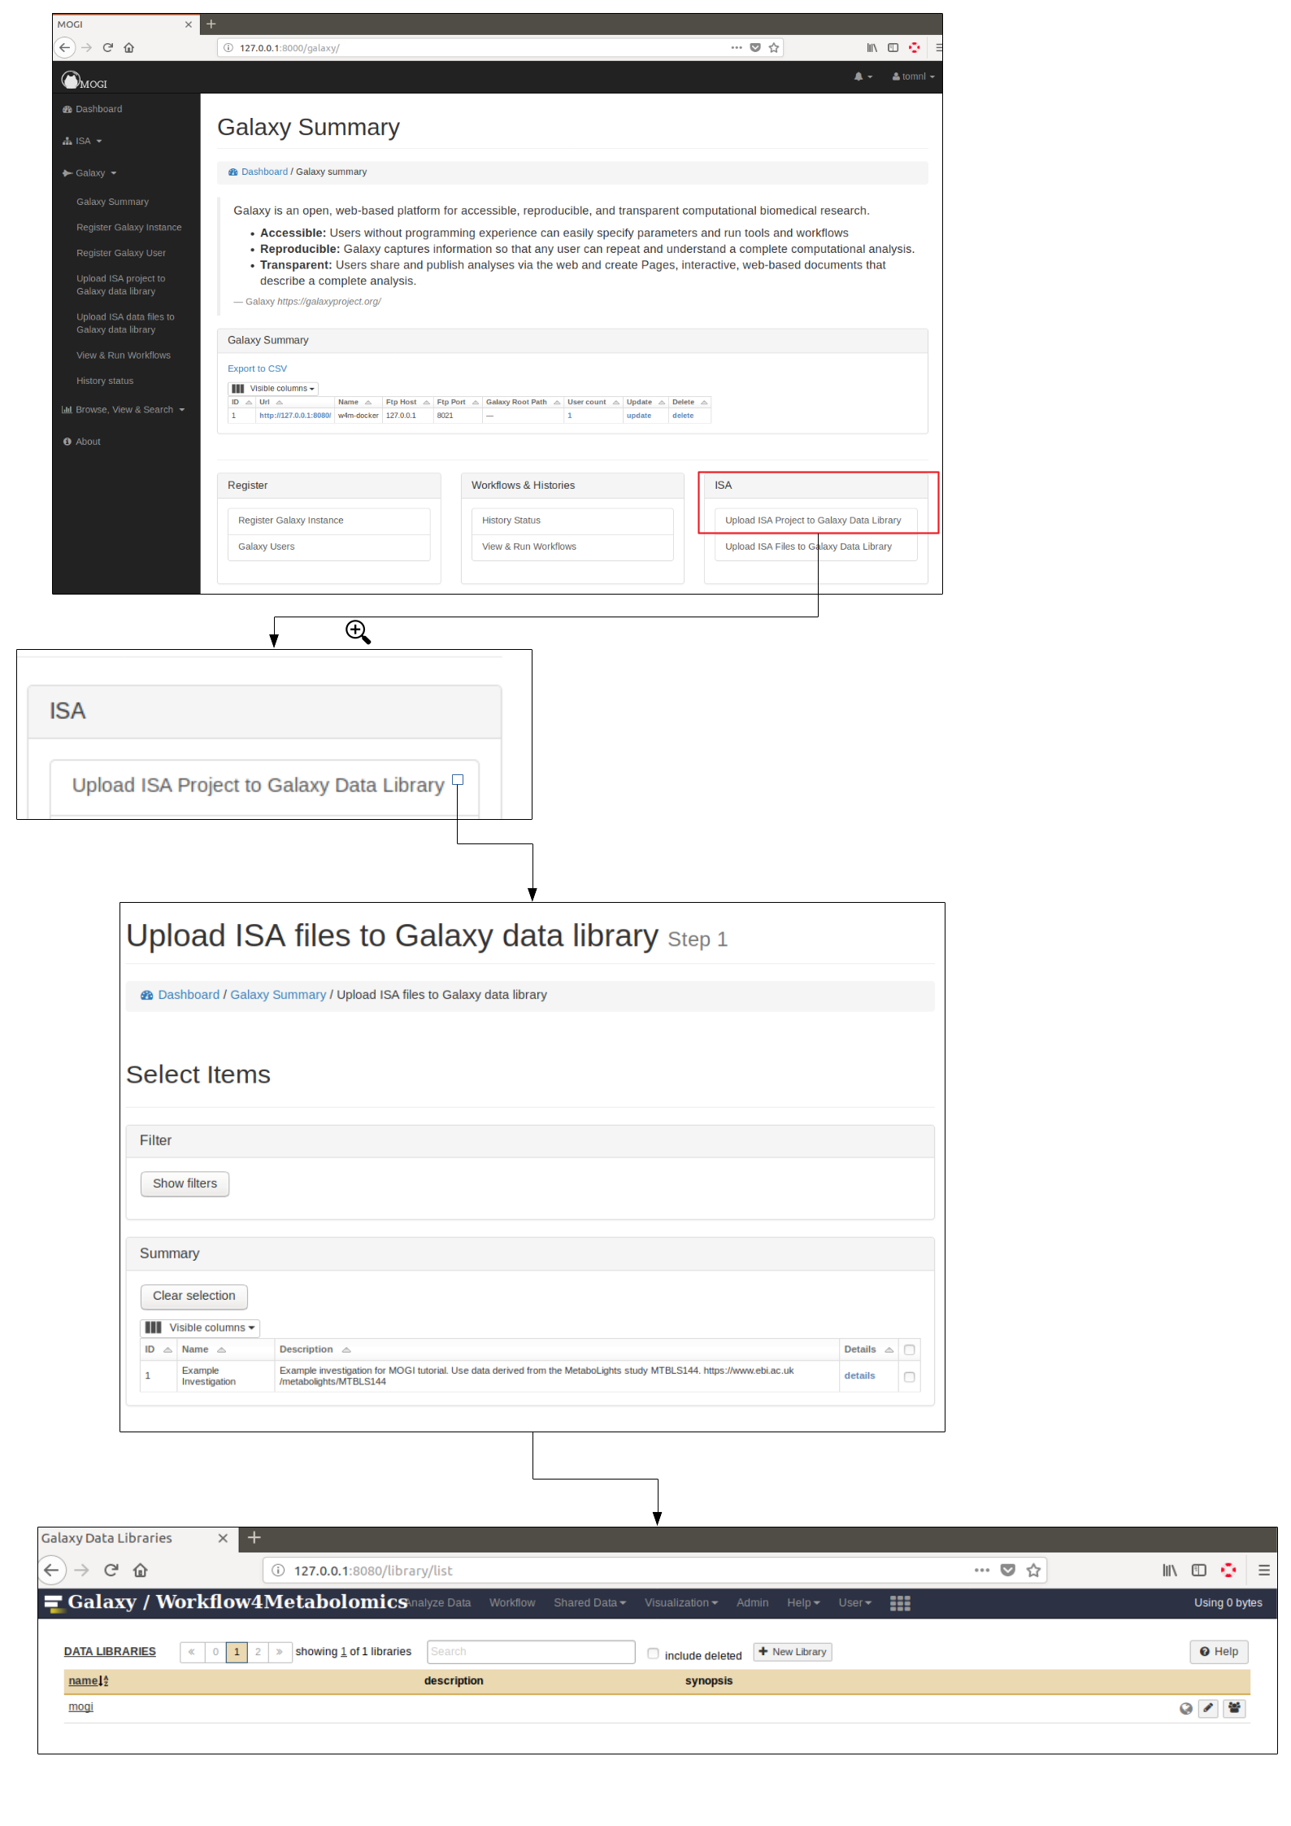Click the globe public icon for mogi library

1185,1709
